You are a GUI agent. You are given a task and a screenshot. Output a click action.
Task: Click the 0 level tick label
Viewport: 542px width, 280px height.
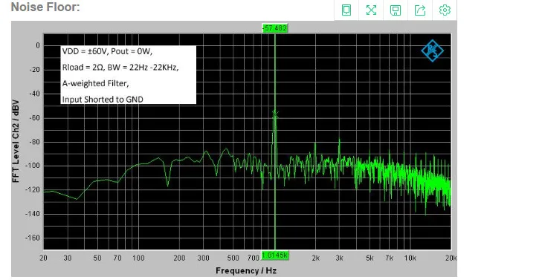point(38,45)
